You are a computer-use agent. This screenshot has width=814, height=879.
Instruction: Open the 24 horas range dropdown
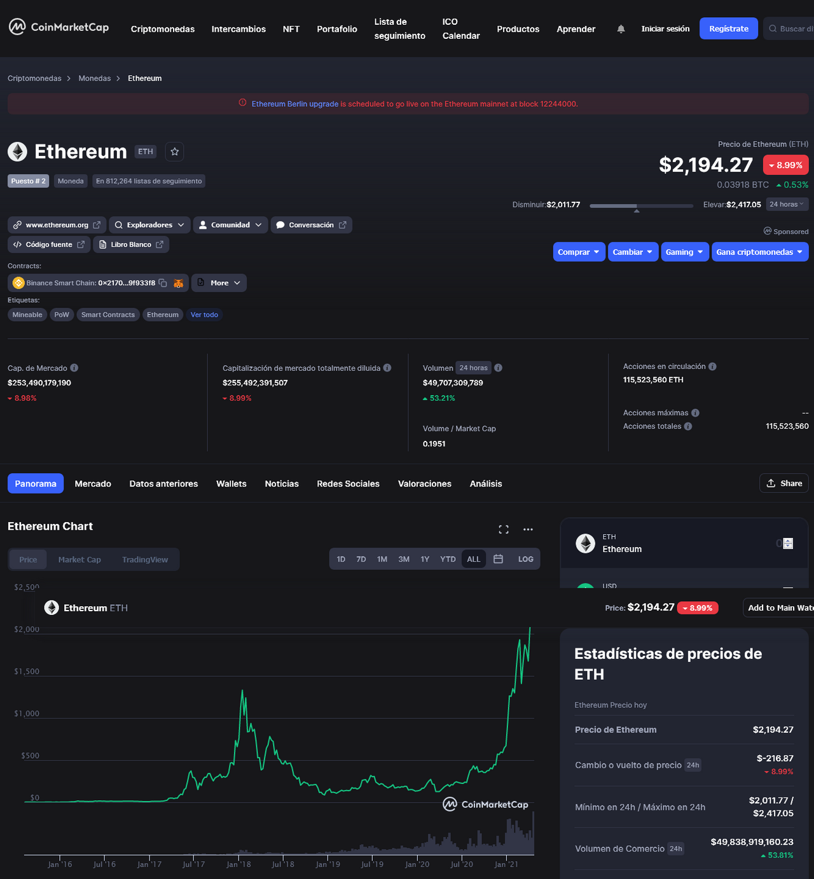tap(787, 204)
